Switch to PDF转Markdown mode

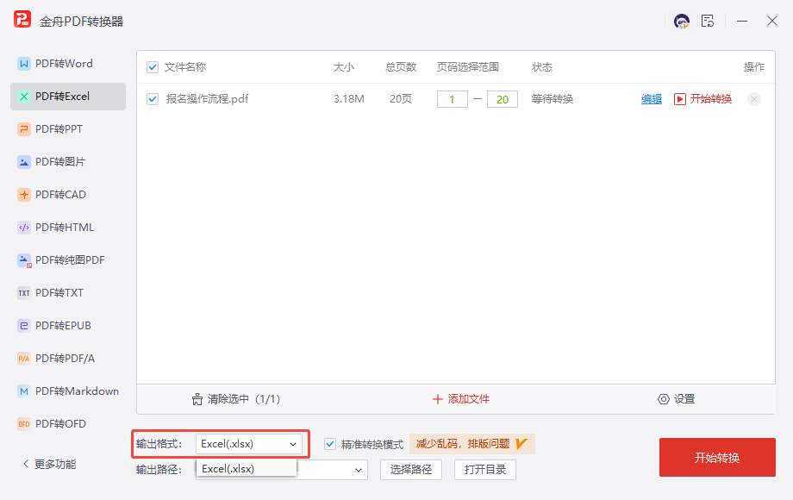[68, 391]
